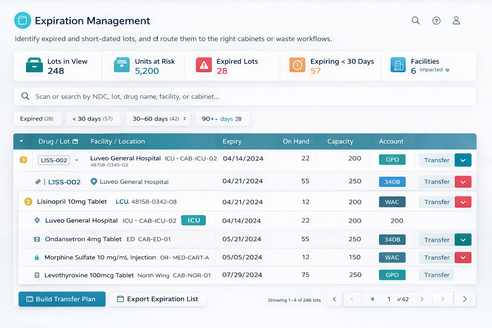Toggle the Expired (28) filter chip
Viewport: 492px width, 328px height.
pyautogui.click(x=37, y=119)
